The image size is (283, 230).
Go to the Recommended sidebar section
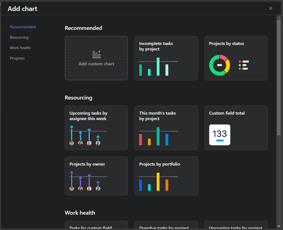tap(23, 27)
